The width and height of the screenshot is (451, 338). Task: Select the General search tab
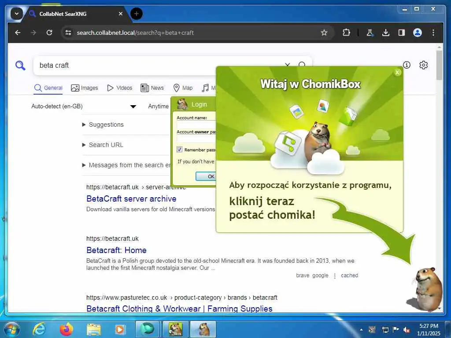point(48,88)
